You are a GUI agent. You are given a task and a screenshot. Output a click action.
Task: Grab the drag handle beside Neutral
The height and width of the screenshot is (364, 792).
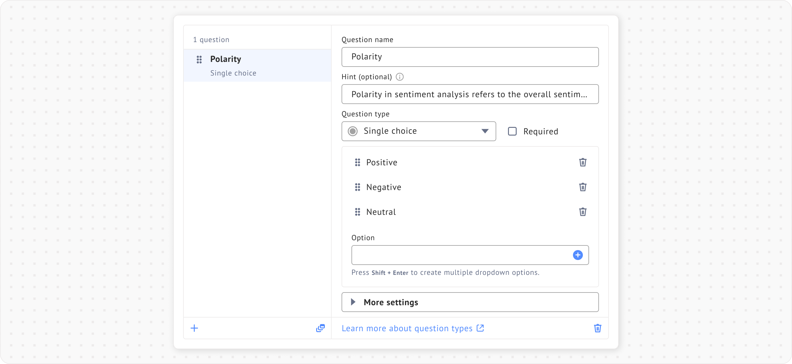(x=357, y=212)
